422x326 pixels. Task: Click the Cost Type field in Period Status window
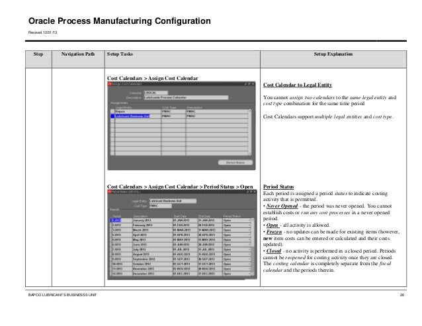coord(161,206)
